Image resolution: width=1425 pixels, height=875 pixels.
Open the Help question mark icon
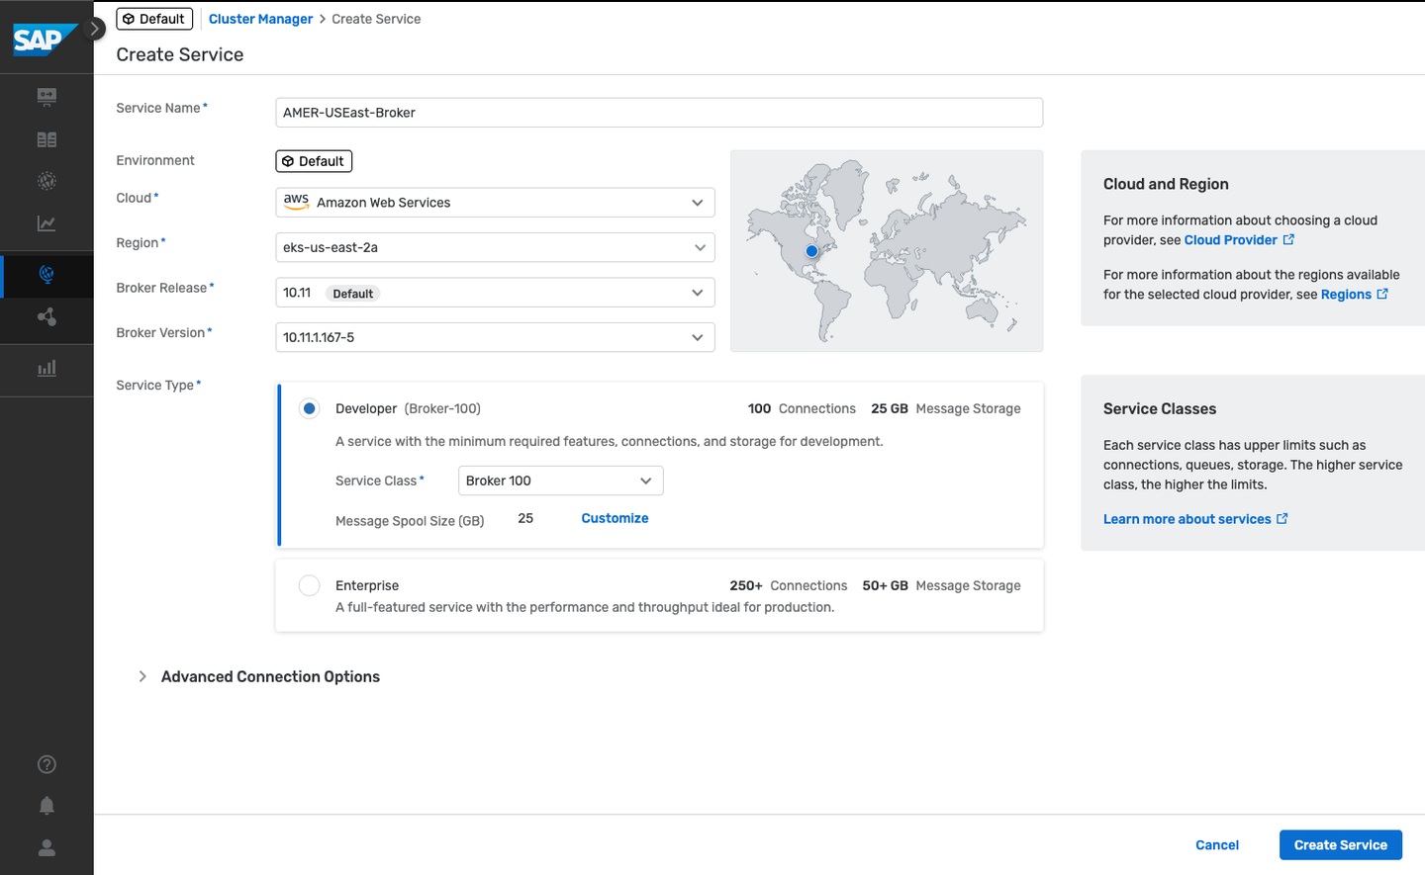[47, 764]
